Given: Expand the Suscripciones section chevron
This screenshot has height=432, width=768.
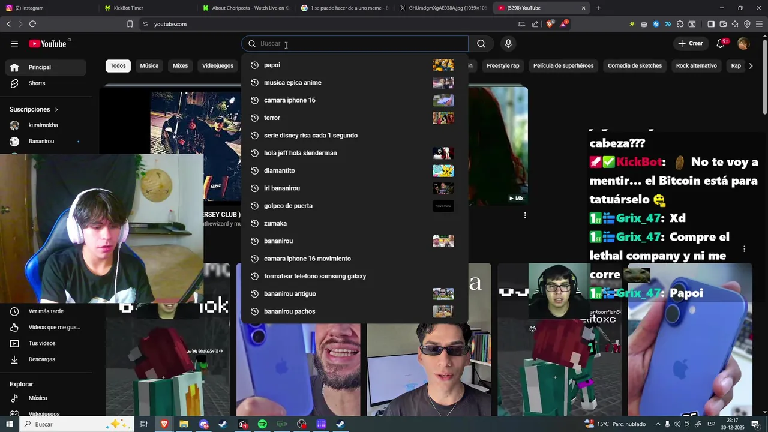Looking at the screenshot, I should coord(56,109).
